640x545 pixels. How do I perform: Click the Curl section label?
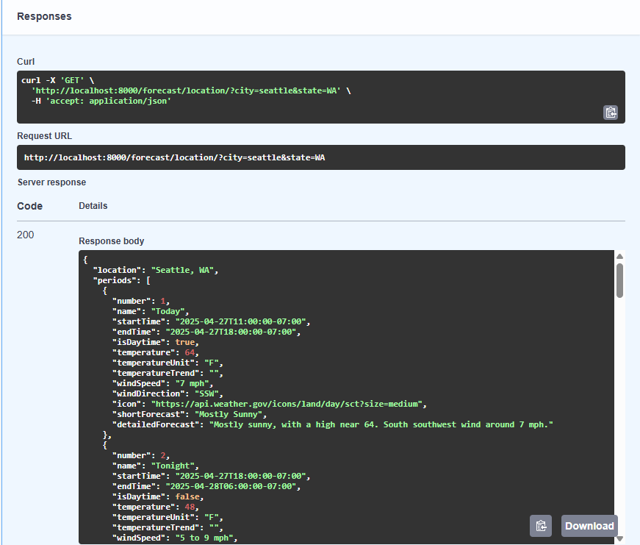26,62
